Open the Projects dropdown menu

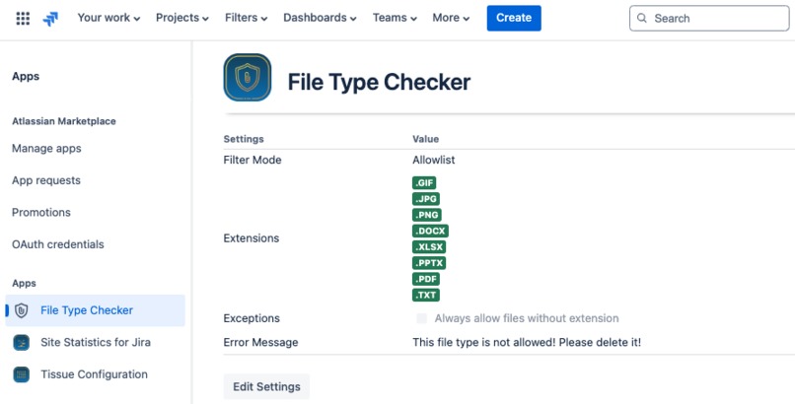click(182, 18)
